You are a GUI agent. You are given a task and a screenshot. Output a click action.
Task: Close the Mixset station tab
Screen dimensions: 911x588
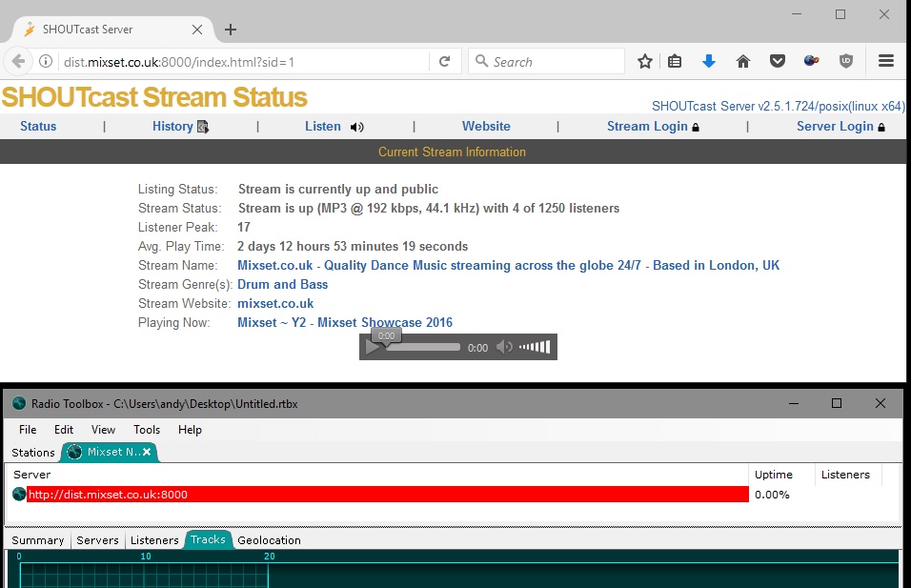point(148,452)
